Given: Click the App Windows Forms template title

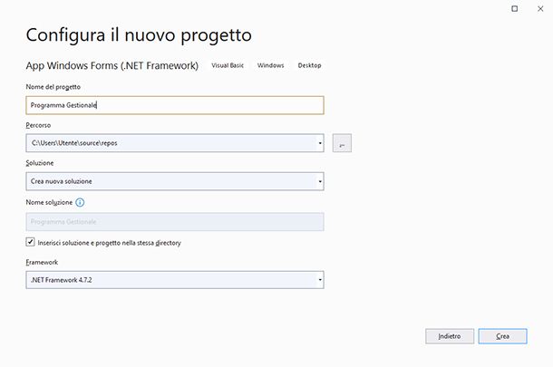Looking at the screenshot, I should click(x=112, y=65).
